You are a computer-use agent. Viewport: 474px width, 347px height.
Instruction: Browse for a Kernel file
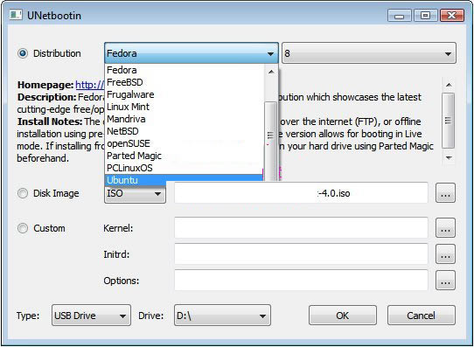(x=445, y=228)
